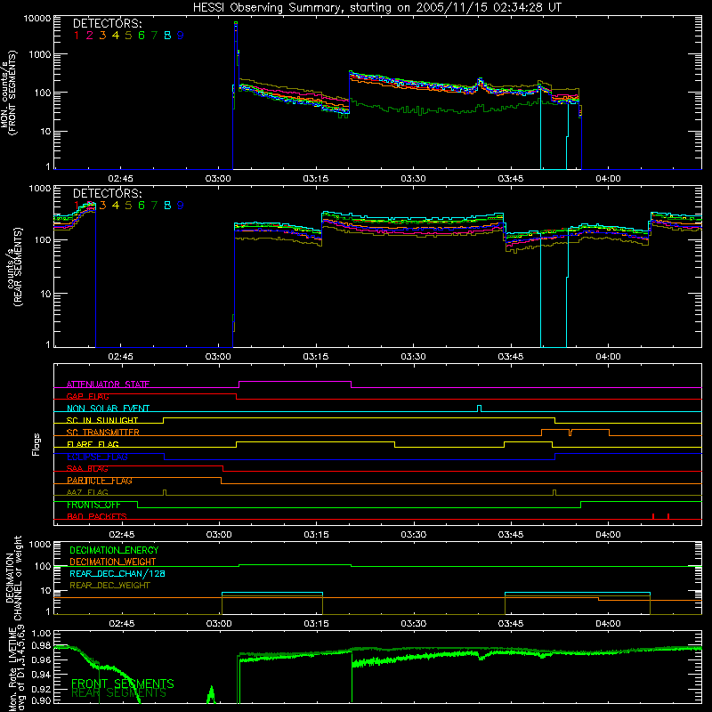Click the counts/s (REAR SEGMENTS) axis title

coord(14,267)
